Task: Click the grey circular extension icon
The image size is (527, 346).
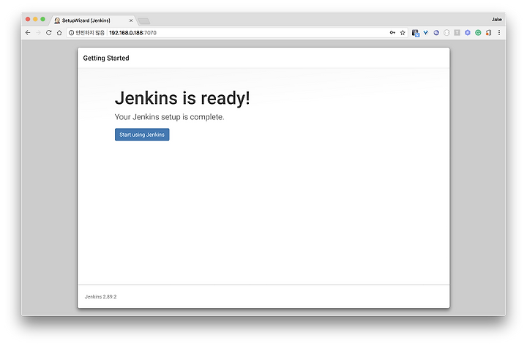Action: point(446,33)
